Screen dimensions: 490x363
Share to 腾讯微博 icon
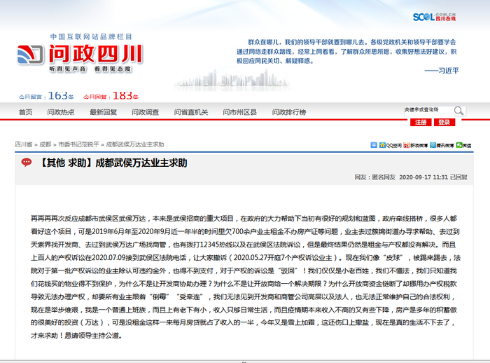click(442, 145)
